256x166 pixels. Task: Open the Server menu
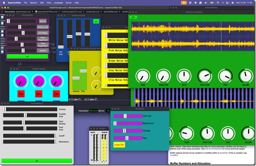(69, 3)
